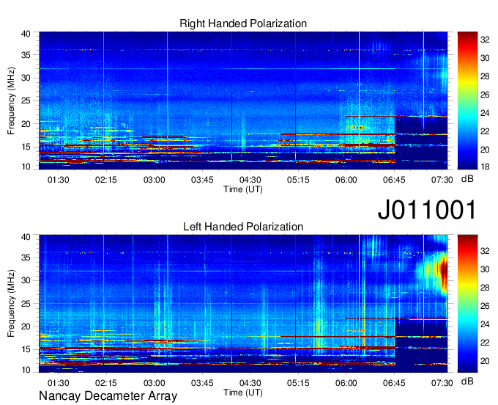Screen dimensions: 498x405
Task: Click the "01:30" tick under the left-handed plot
Action: coord(58,383)
